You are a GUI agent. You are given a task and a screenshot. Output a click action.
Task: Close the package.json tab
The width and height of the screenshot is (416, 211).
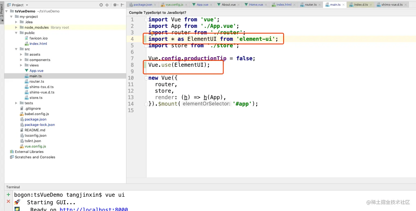click(x=155, y=5)
